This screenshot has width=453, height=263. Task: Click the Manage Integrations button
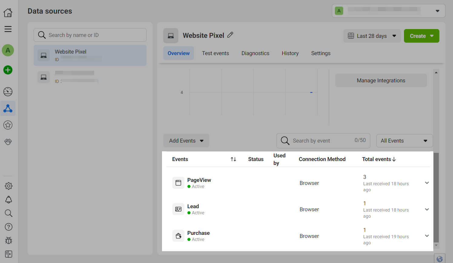[x=381, y=81]
